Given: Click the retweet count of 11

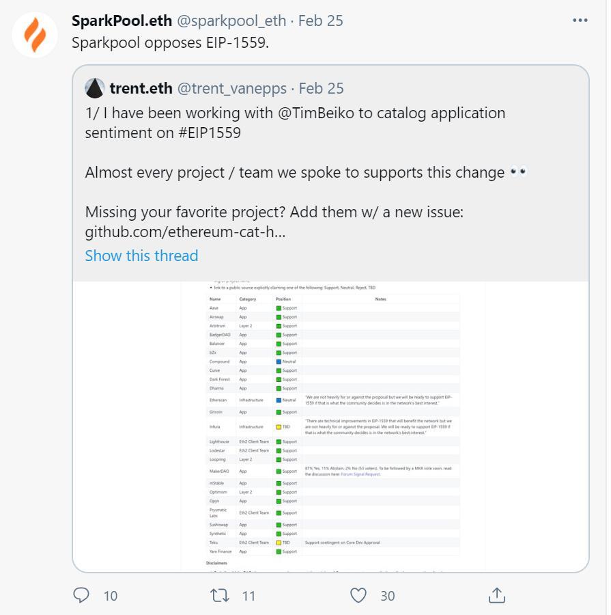Looking at the screenshot, I should coord(248,596).
